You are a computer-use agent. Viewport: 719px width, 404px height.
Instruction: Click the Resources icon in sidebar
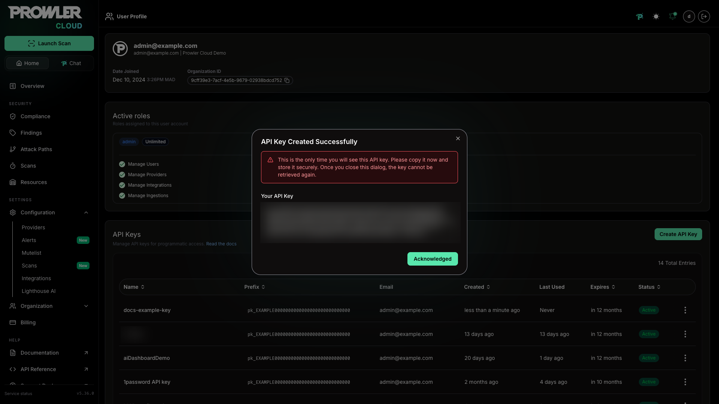click(x=13, y=182)
